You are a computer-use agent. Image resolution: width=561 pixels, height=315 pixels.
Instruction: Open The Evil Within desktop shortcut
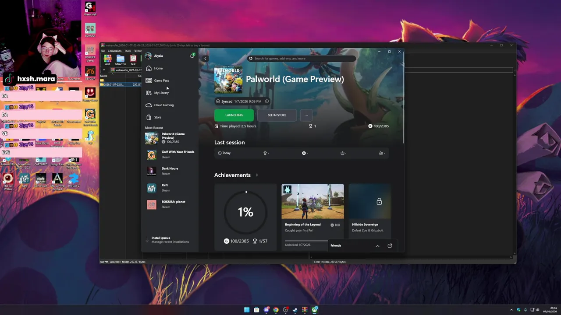coord(8,181)
